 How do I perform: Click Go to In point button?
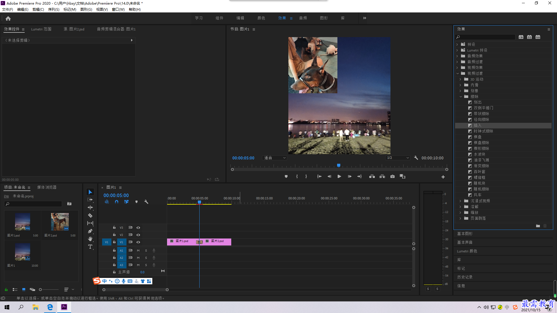point(319,176)
